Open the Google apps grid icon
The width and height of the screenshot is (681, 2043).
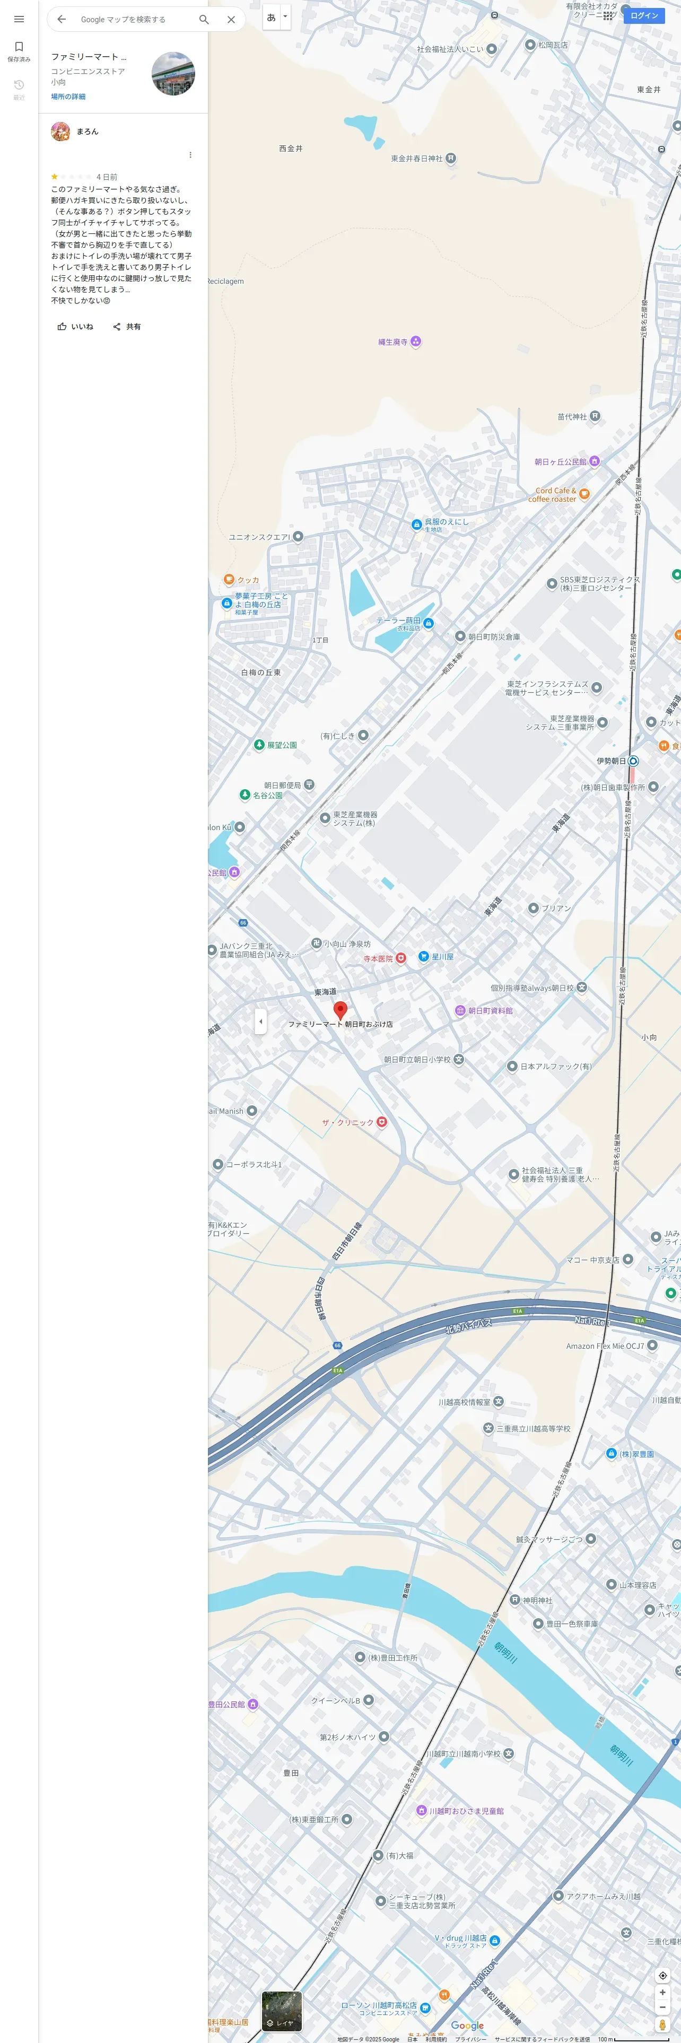point(608,15)
